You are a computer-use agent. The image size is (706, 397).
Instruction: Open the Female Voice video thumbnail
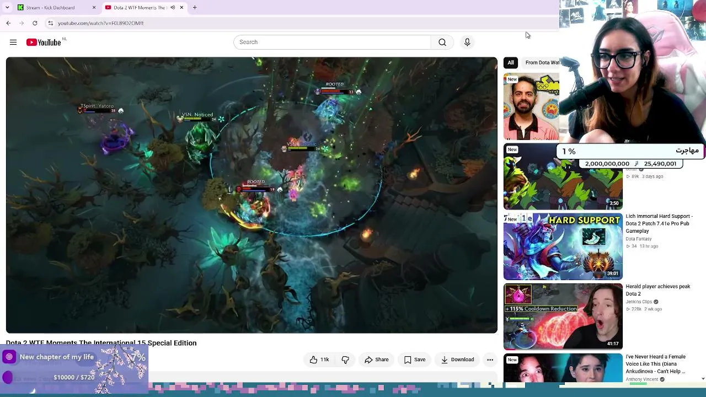coord(563,368)
